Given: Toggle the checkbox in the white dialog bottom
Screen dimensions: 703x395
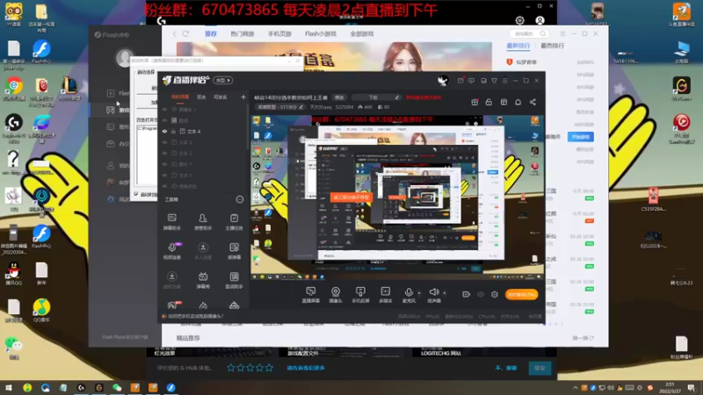Looking at the screenshot, I should click(136, 194).
